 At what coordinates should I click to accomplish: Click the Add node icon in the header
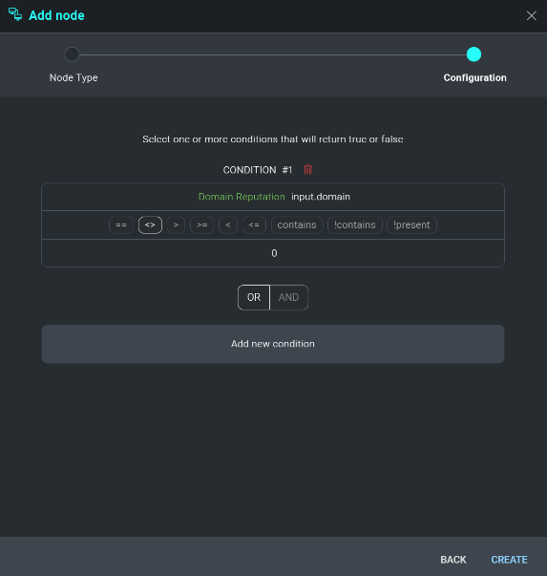pyautogui.click(x=15, y=14)
